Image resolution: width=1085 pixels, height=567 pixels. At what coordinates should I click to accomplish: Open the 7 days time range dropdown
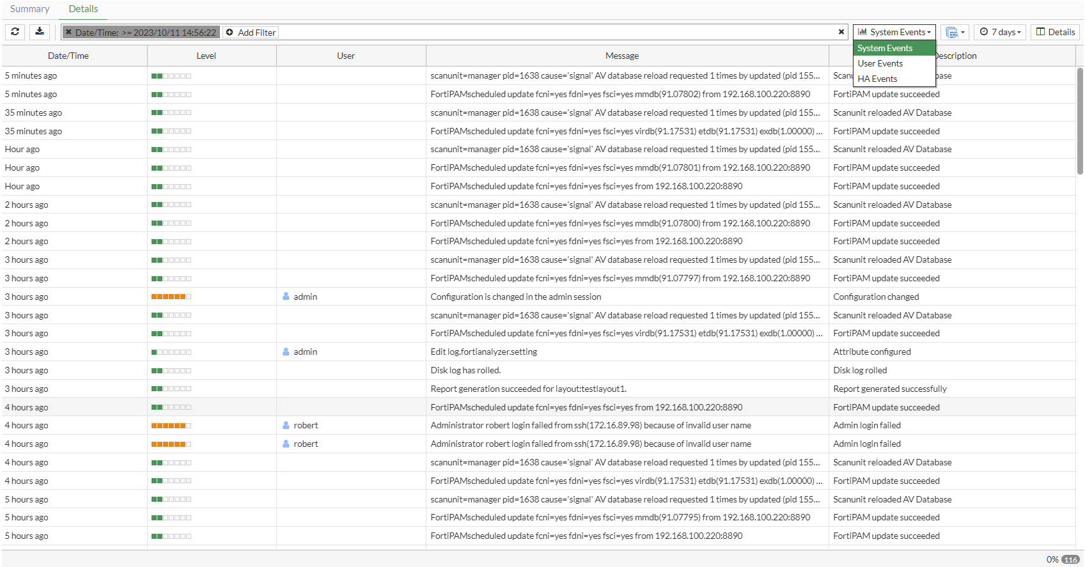(x=1000, y=32)
